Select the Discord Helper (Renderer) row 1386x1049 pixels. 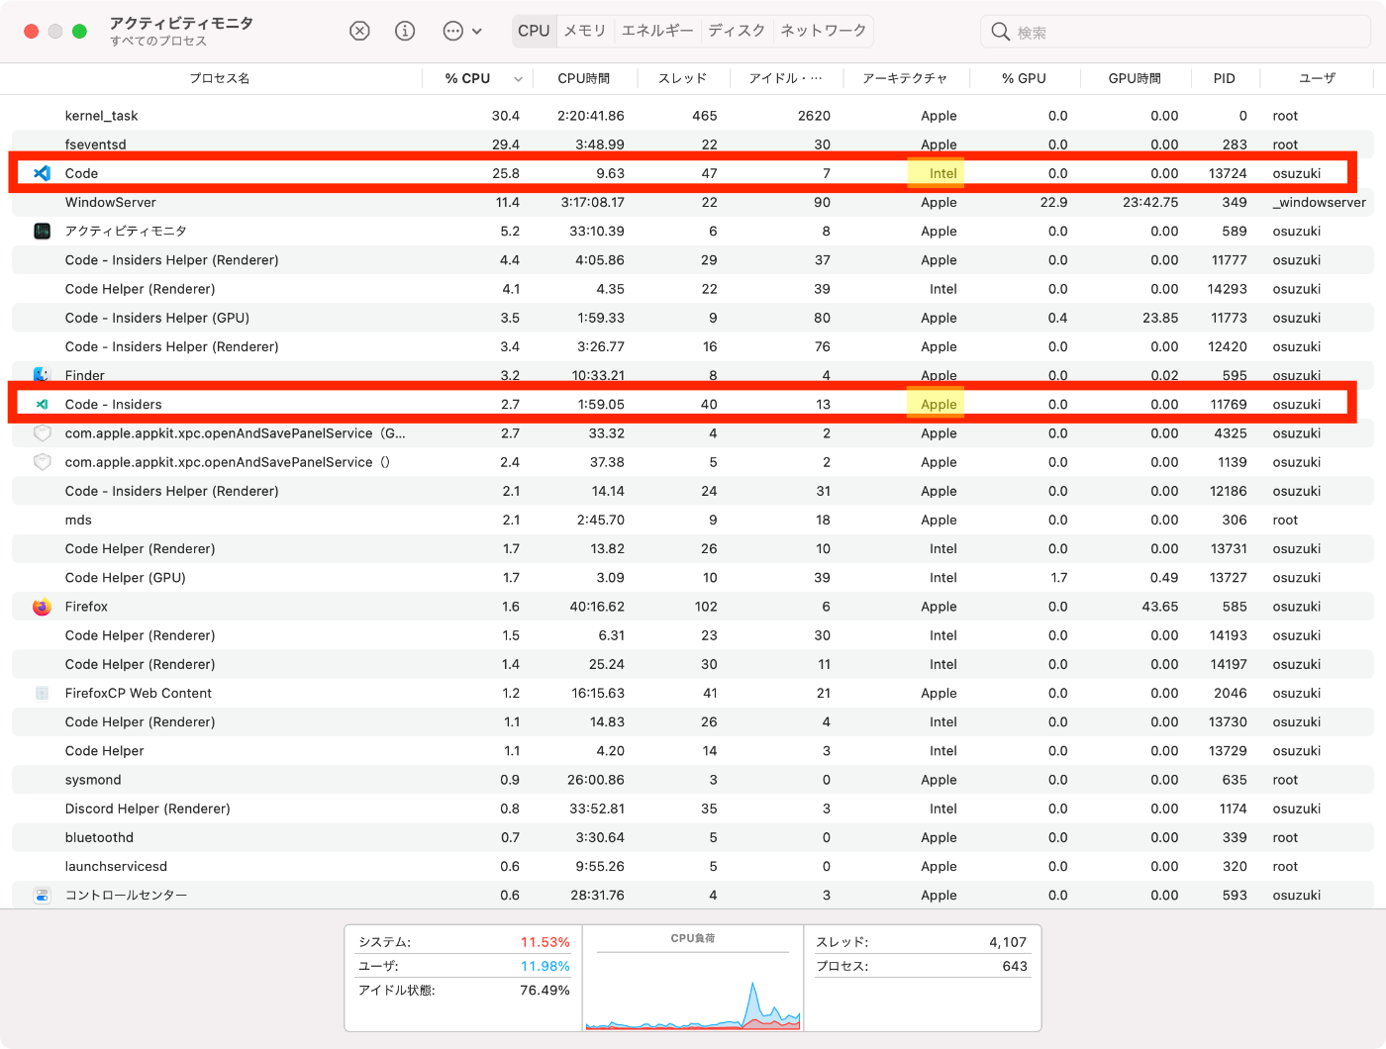point(693,809)
